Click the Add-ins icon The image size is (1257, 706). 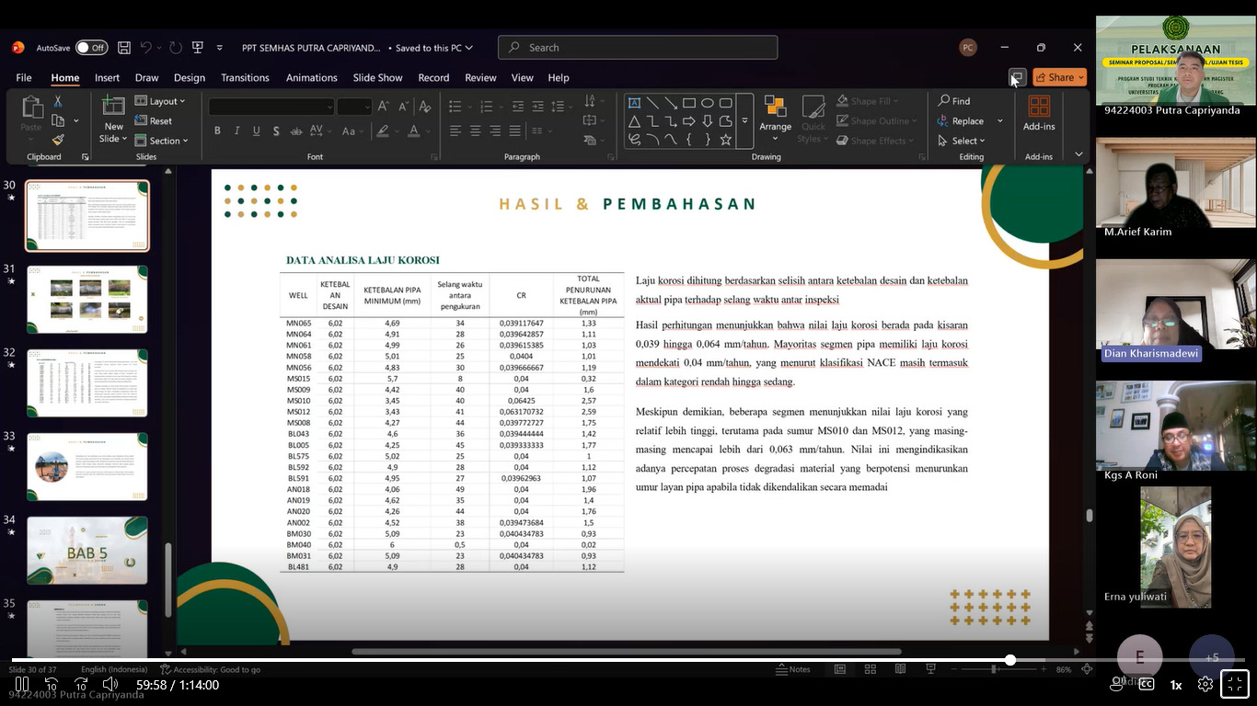1039,113
